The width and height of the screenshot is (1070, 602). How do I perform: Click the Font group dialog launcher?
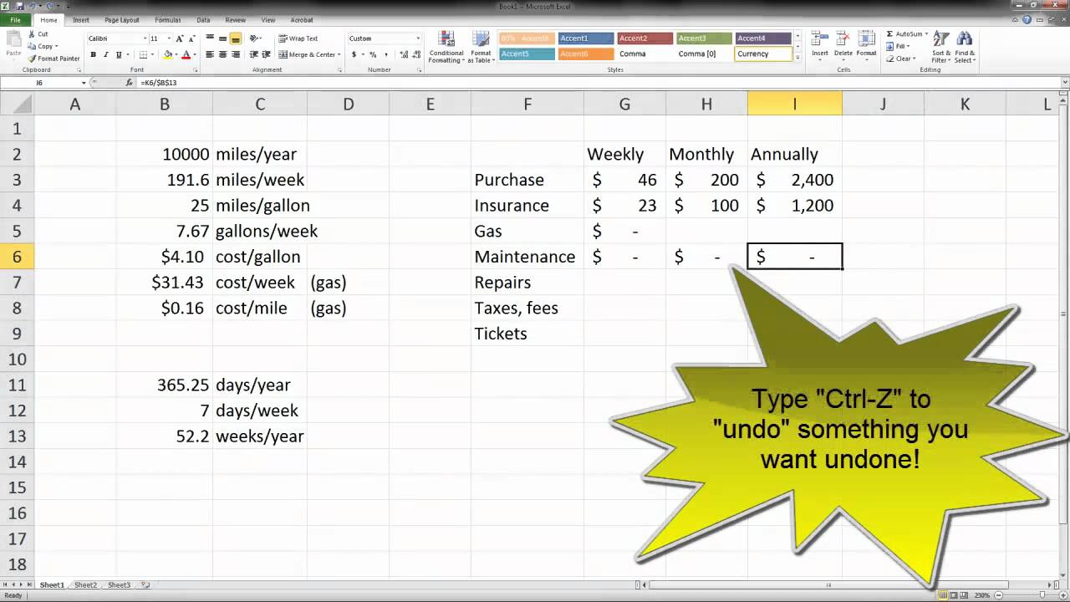click(197, 70)
